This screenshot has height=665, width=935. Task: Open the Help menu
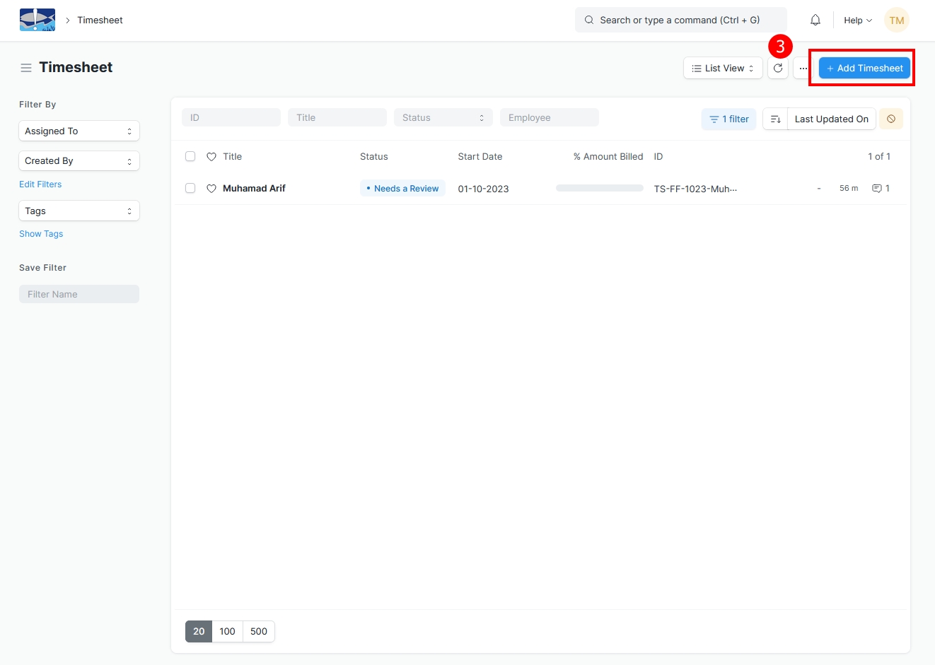pos(857,20)
